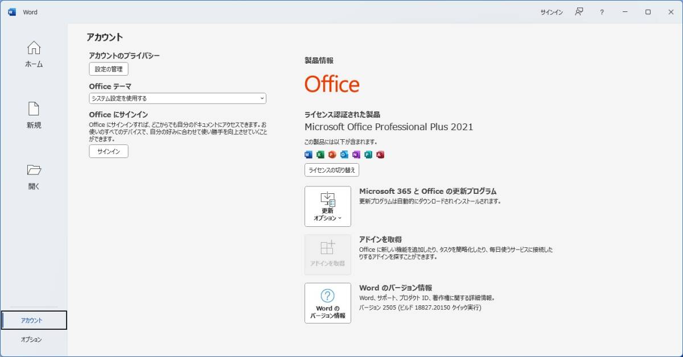
Task: Click Microsoft Office Professional Plus 2021 text
Action: click(389, 127)
